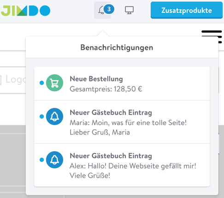
Task: Open the notifications bell with badge 3
Action: click(103, 10)
